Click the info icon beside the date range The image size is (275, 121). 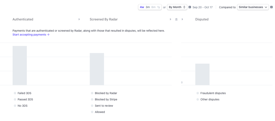(190, 7)
